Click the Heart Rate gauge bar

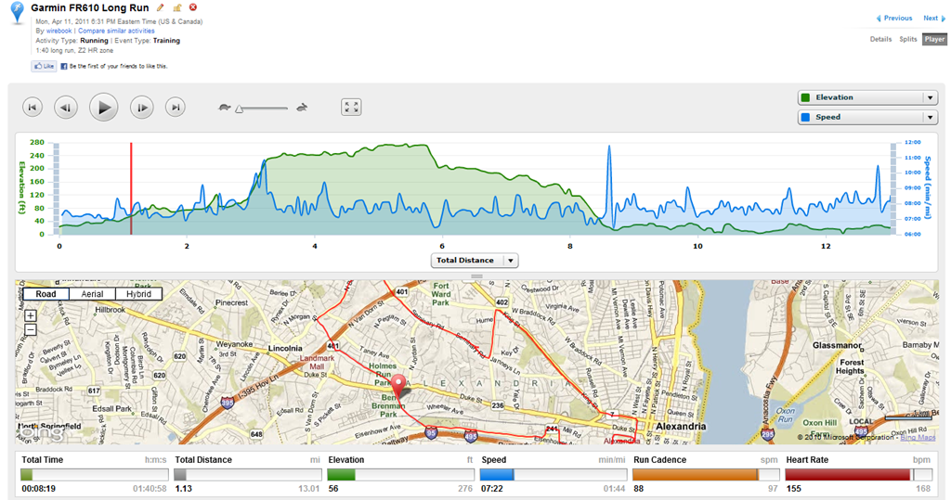tap(859, 475)
